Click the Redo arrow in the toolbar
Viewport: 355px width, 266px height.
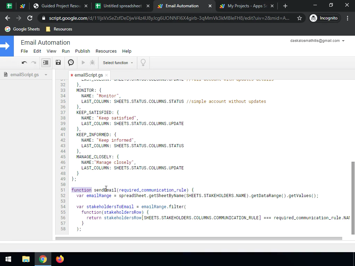[34, 63]
